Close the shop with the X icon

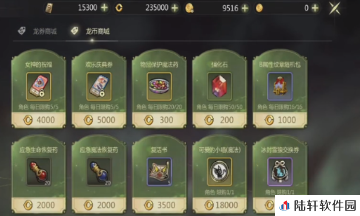click(334, 8)
